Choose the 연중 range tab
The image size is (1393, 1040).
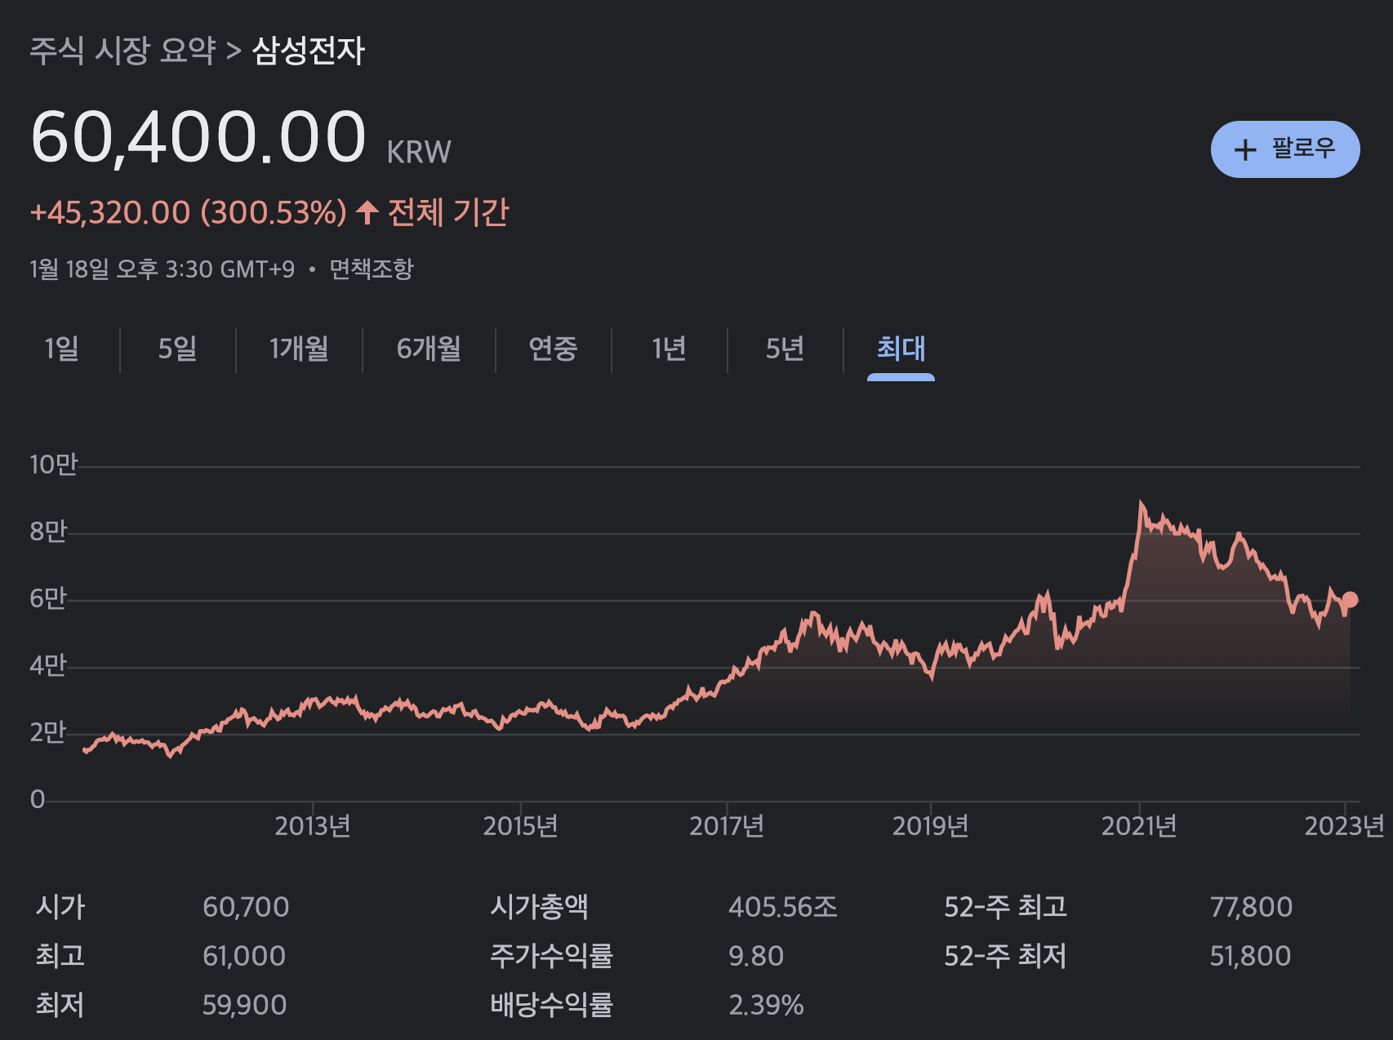(553, 349)
